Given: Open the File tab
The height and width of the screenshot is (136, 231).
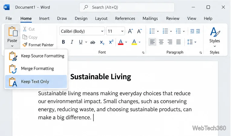Looking at the screenshot, I should point(9,18).
